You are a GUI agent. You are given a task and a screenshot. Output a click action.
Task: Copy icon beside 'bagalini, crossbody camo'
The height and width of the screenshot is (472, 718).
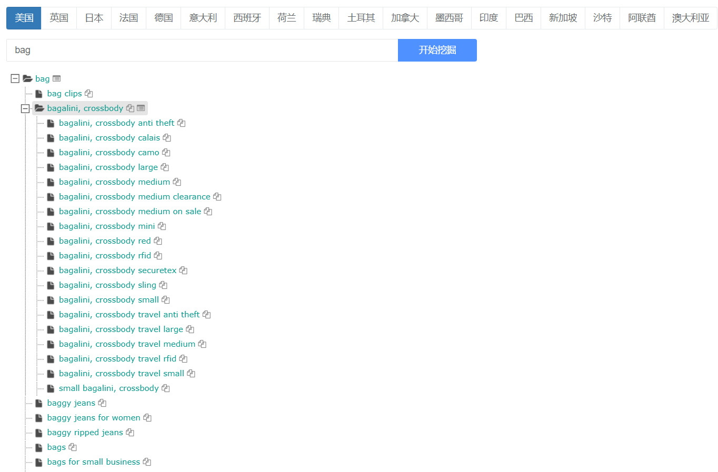[x=166, y=153]
